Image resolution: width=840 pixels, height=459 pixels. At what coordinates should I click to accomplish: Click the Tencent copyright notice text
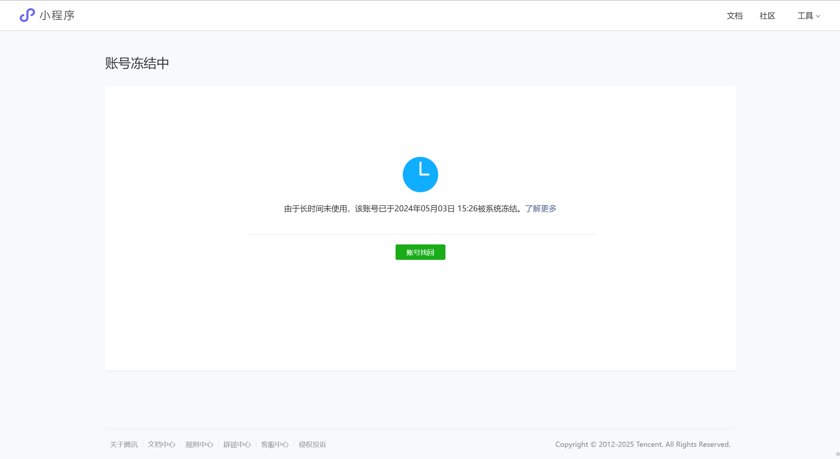click(x=643, y=445)
